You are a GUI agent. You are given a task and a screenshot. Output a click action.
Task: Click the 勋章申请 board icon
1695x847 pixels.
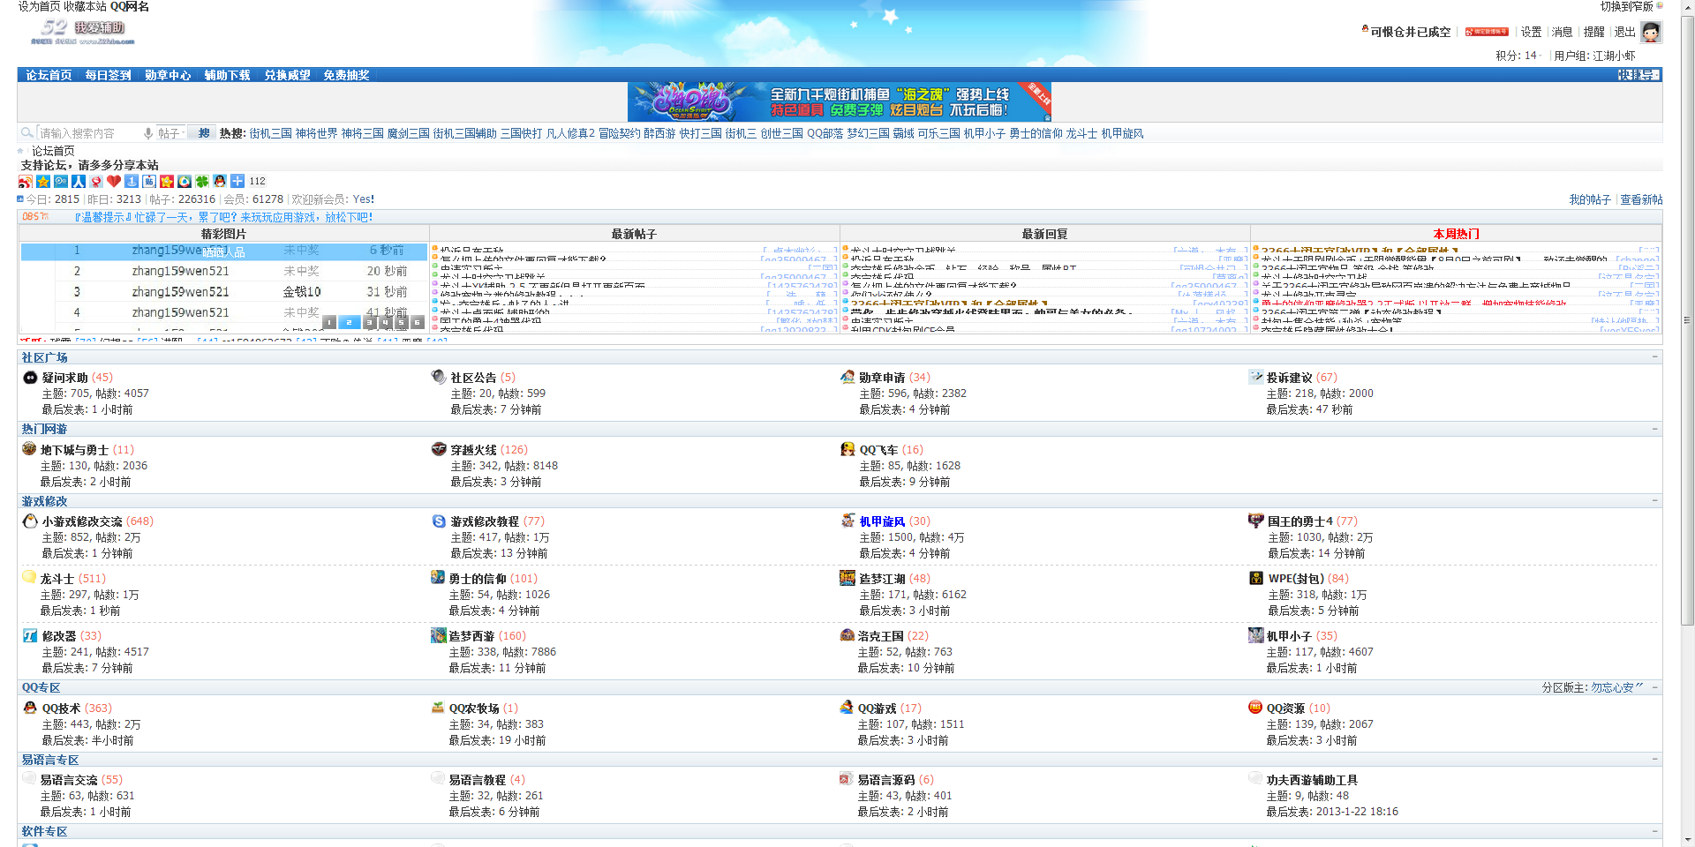point(847,377)
